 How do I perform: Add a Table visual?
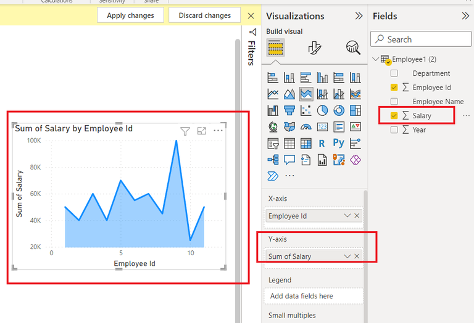289,144
